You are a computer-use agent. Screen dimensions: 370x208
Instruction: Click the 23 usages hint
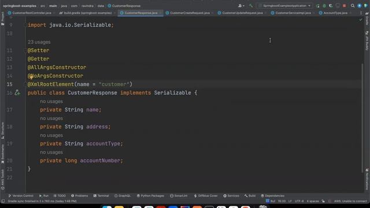[x=39, y=42]
